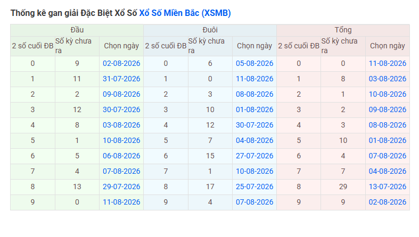Choose 03-08-2026 in the Đầu section
419x237 pixels.
[121, 125]
